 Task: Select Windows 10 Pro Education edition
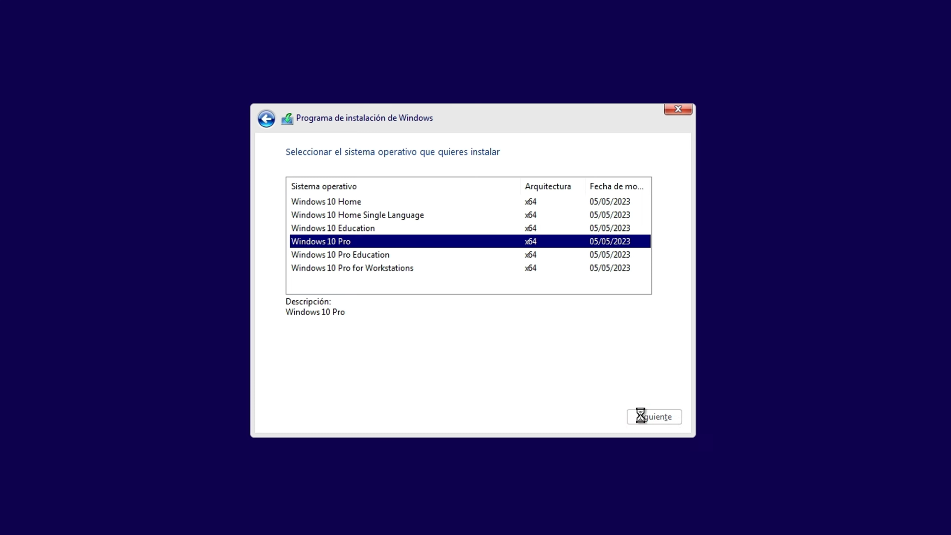340,255
